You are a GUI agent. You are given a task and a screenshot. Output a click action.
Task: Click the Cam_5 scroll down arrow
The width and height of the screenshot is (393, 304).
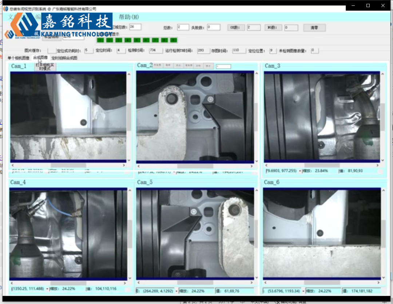point(257,277)
